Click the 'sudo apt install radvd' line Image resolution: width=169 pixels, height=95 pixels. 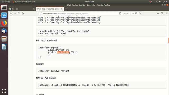(x=52, y=34)
